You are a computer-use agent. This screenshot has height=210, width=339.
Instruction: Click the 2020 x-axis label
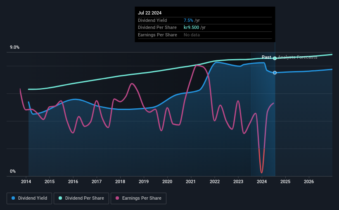167,181
